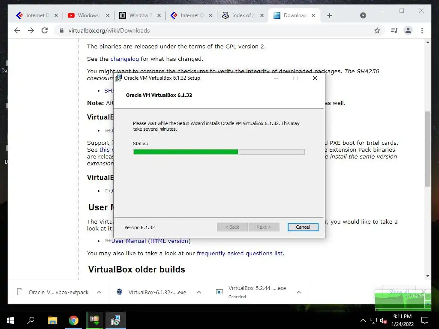Close the Download tab
The width and height of the screenshot is (439, 329).
tap(313, 15)
